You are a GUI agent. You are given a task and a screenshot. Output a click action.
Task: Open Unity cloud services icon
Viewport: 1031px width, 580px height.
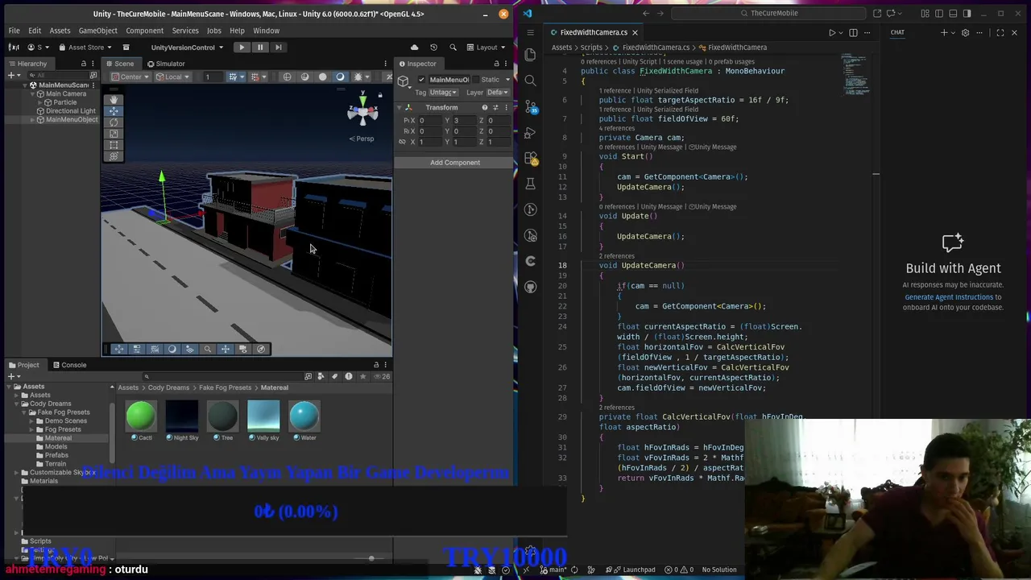pyautogui.click(x=415, y=47)
